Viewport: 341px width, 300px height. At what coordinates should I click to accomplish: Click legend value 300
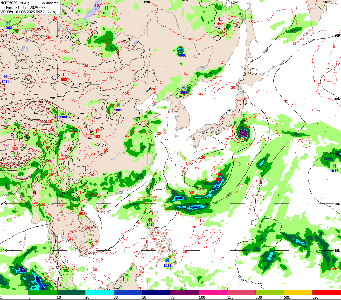[259, 297]
